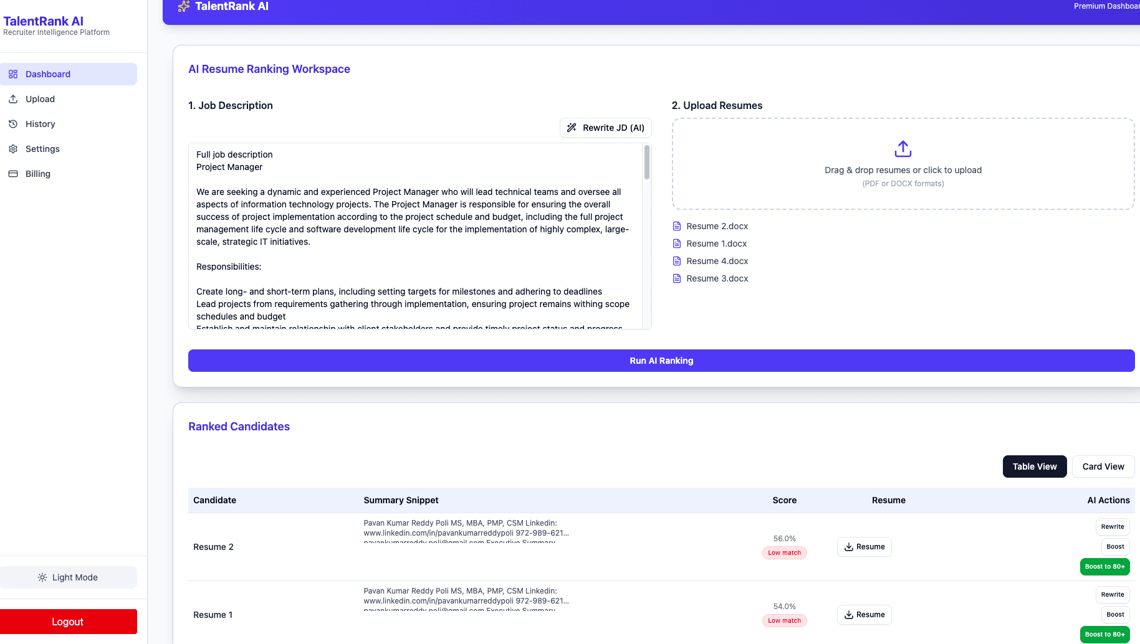This screenshot has height=644, width=1140.
Task: Switch to Light Mode
Action: [69, 577]
